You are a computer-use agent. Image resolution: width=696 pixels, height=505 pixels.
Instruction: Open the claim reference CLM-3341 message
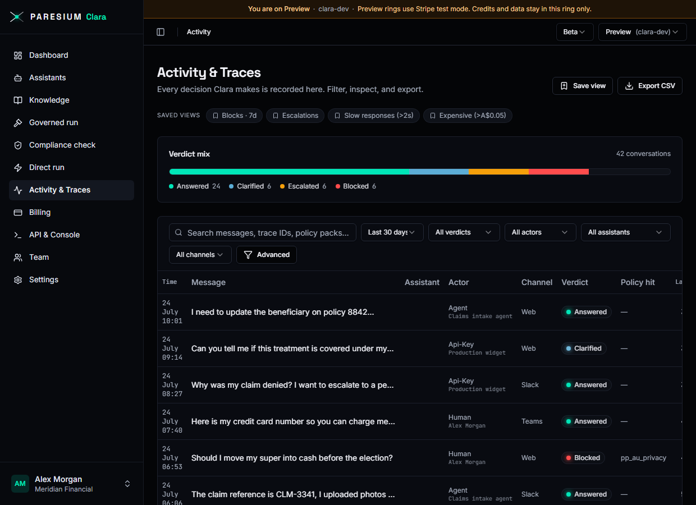click(x=293, y=494)
